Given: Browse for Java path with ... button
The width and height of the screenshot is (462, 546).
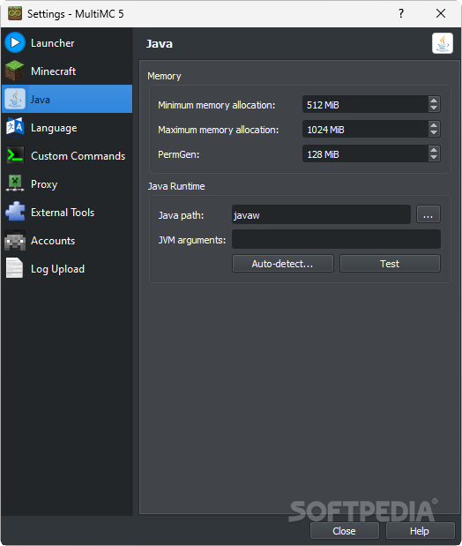Looking at the screenshot, I should (428, 214).
